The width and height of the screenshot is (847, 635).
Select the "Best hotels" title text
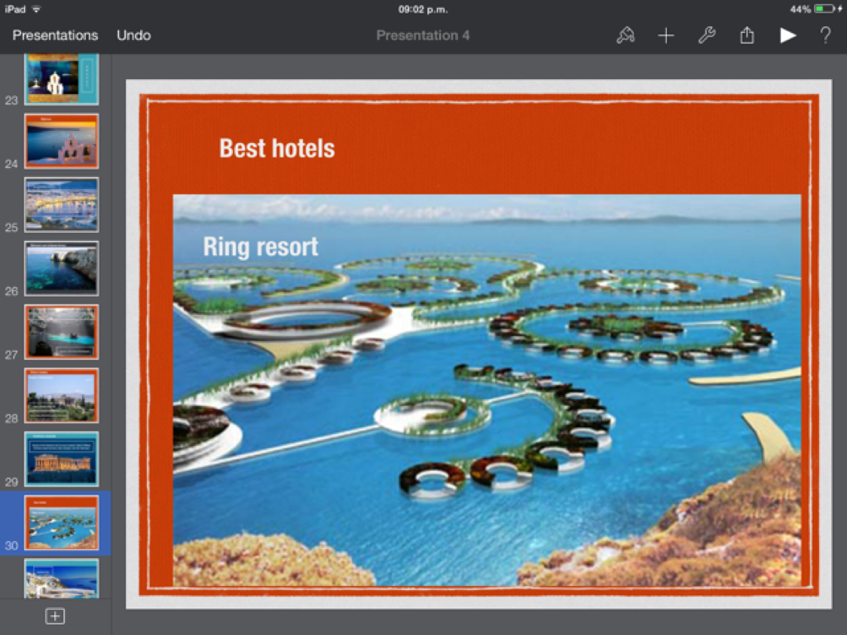pos(277,148)
